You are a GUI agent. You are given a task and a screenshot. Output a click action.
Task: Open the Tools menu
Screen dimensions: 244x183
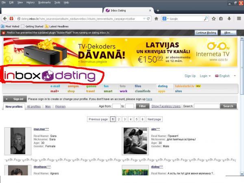[x=57, y=2]
